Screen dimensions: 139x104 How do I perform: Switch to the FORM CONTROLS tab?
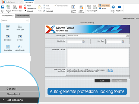pos(8,16)
